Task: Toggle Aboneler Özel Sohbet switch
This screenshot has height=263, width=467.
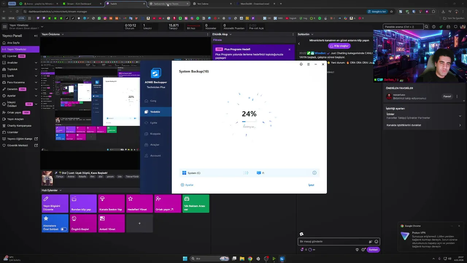Action: (x=63, y=229)
